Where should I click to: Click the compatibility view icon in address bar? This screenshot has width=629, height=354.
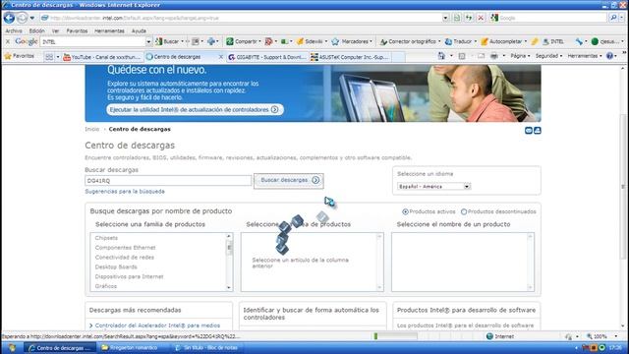[x=457, y=18]
